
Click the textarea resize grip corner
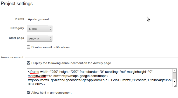click(x=175, y=85)
